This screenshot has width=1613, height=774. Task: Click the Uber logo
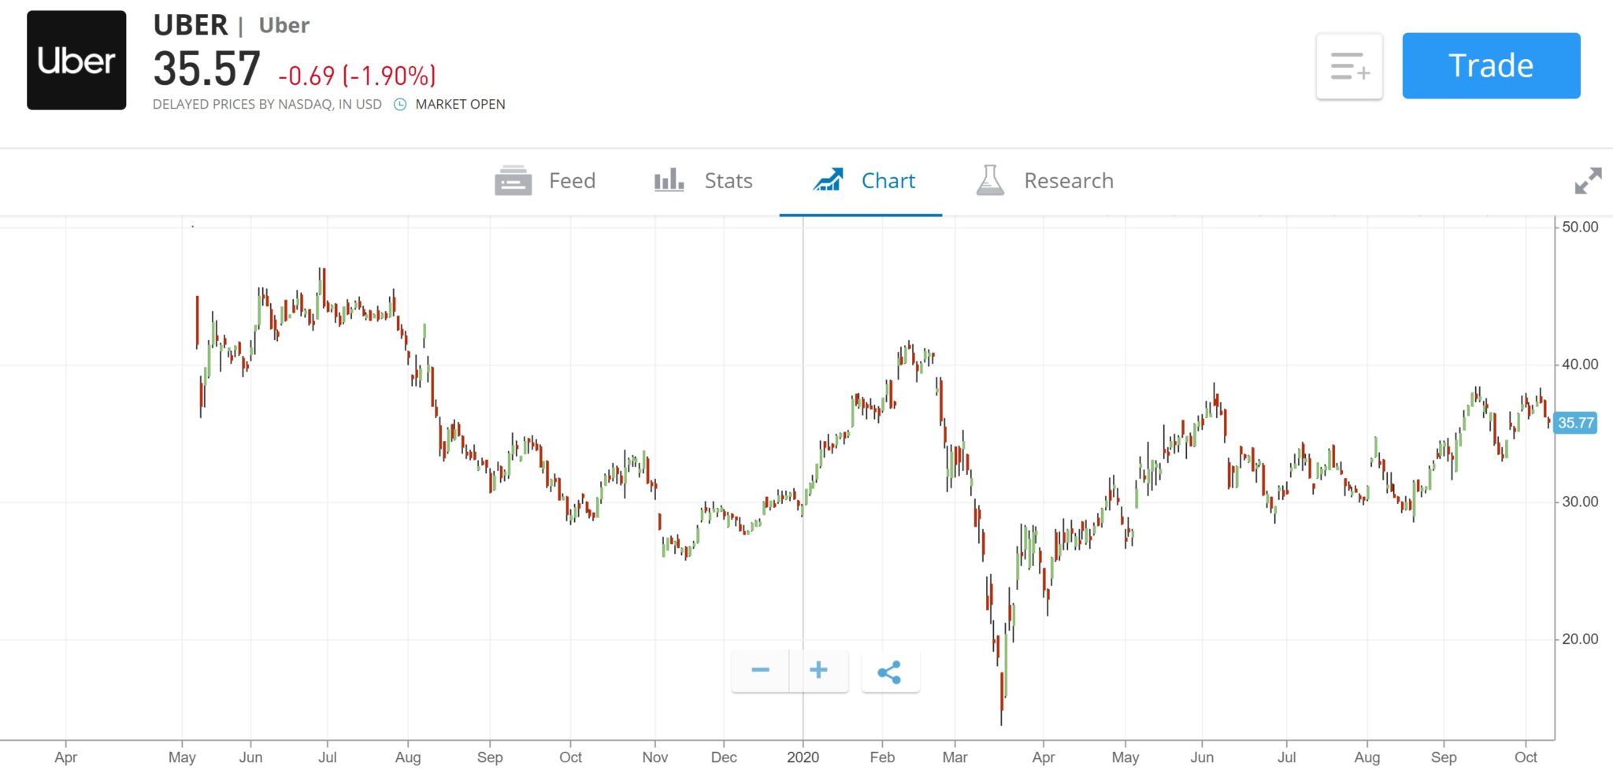tap(76, 60)
